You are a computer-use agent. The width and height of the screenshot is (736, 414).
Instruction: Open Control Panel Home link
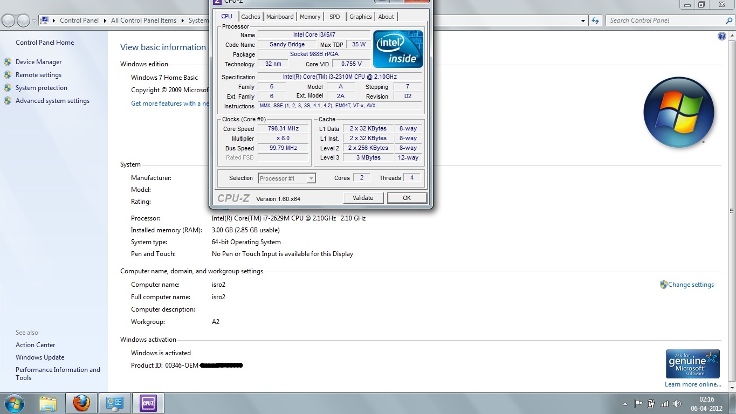click(45, 43)
